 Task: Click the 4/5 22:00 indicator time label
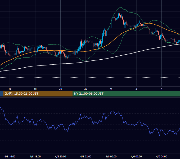coord(86,156)
